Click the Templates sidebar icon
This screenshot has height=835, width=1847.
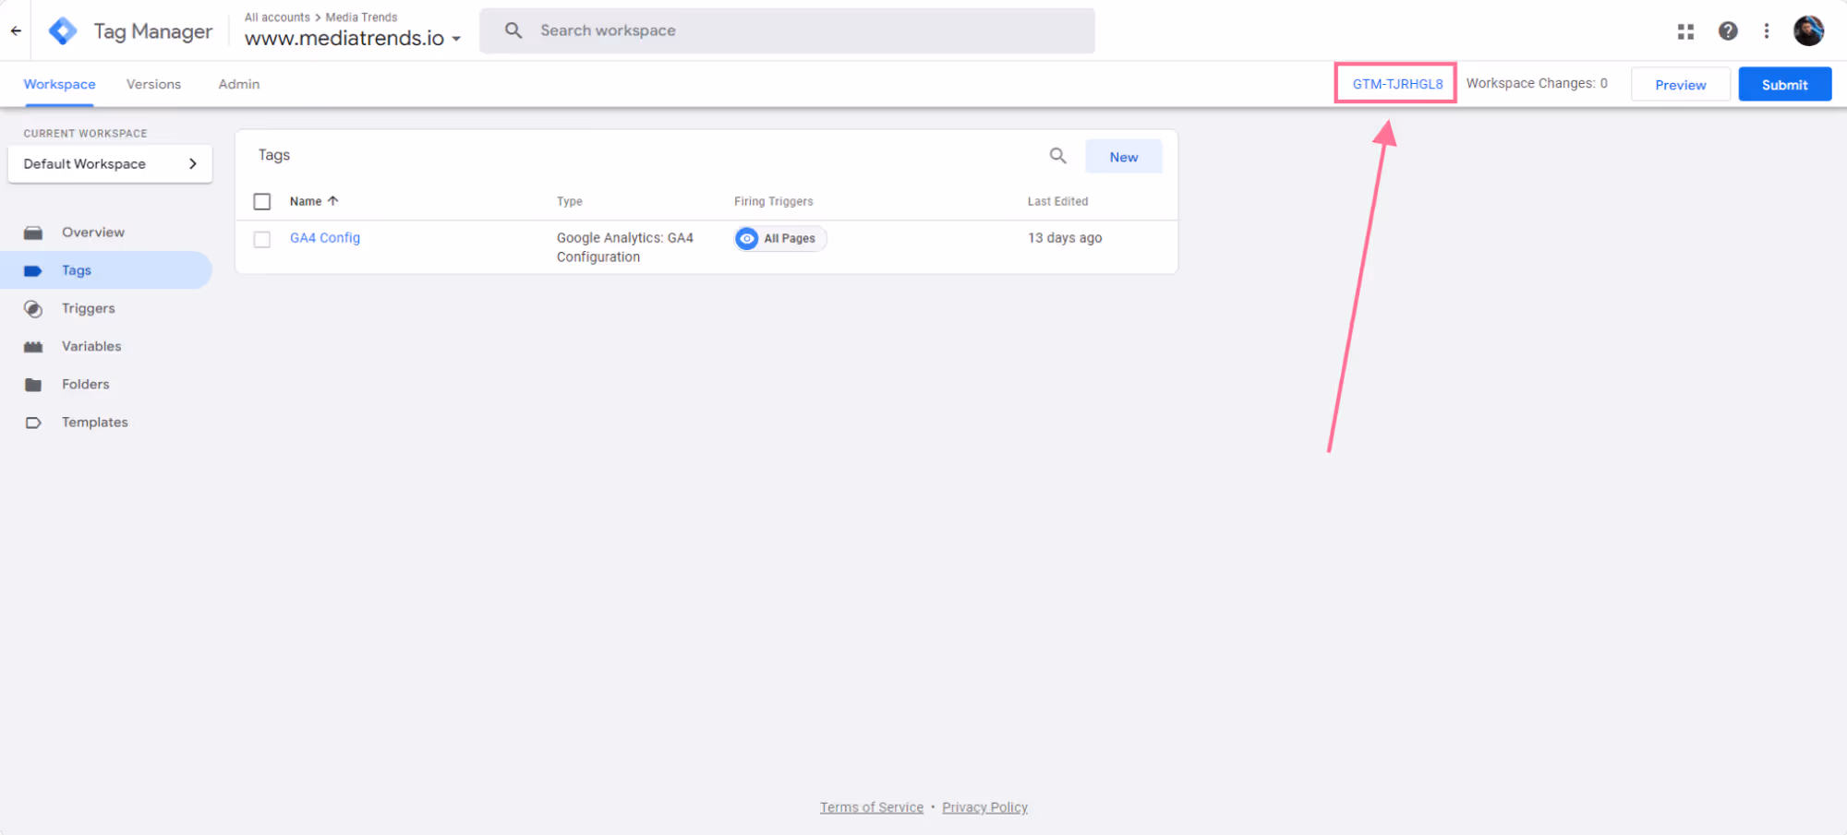[33, 423]
